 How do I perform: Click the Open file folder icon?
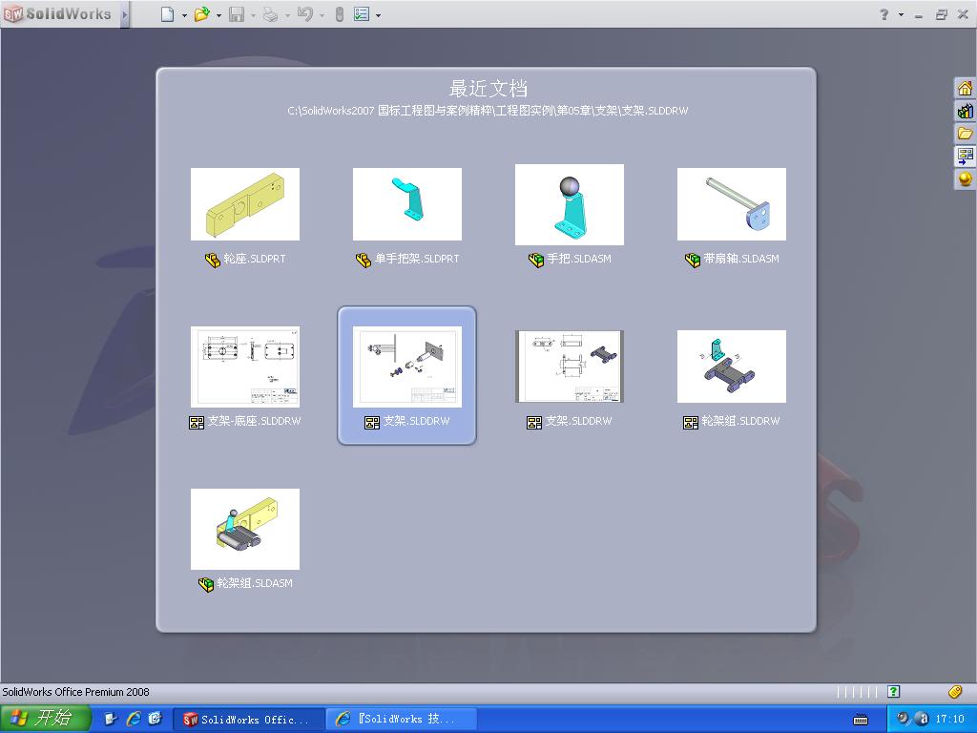tap(202, 13)
